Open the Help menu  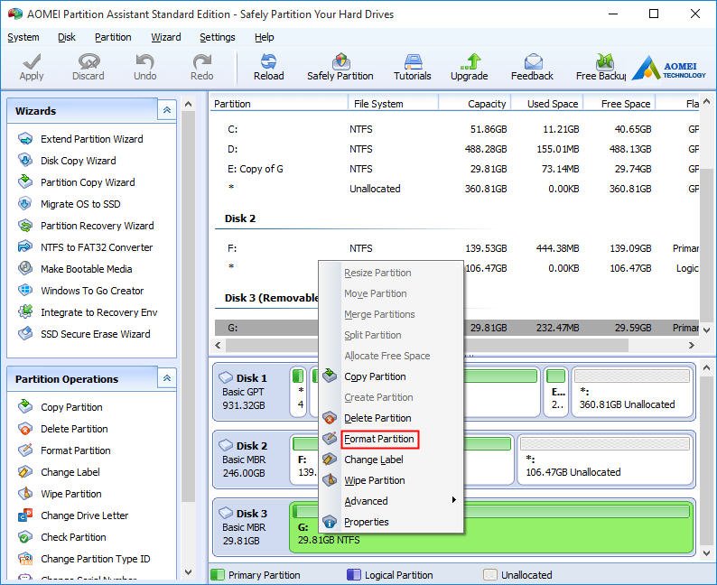pos(265,37)
